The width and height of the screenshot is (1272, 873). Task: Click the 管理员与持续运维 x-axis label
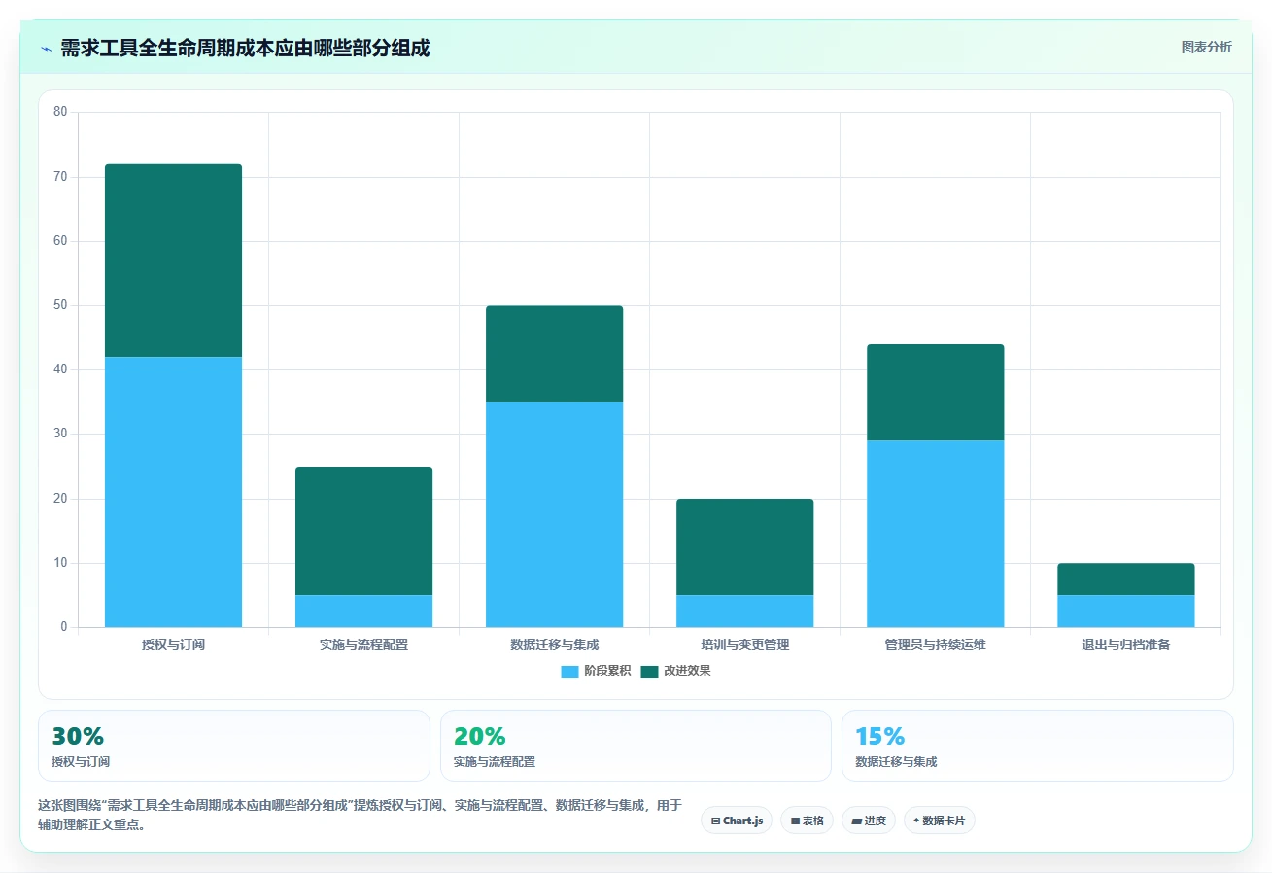(935, 645)
